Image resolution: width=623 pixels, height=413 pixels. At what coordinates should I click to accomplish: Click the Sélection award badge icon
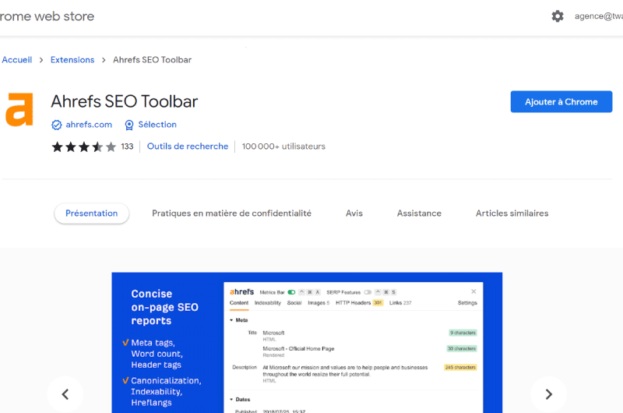pos(129,125)
